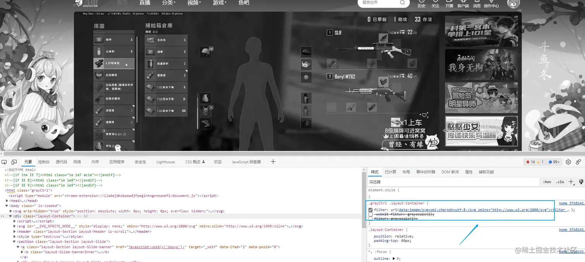
Task: Enable the struck-through filter: grayscale(1) checkbox
Action: tap(370, 219)
